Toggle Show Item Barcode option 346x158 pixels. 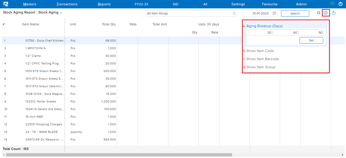click(x=263, y=59)
